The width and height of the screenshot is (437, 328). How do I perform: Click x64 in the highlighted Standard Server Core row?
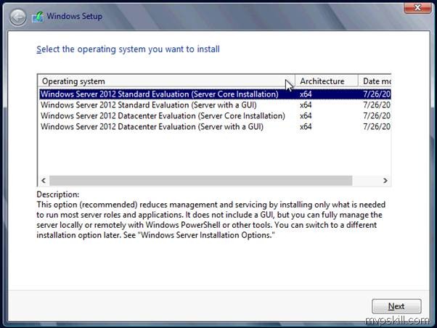[306, 94]
